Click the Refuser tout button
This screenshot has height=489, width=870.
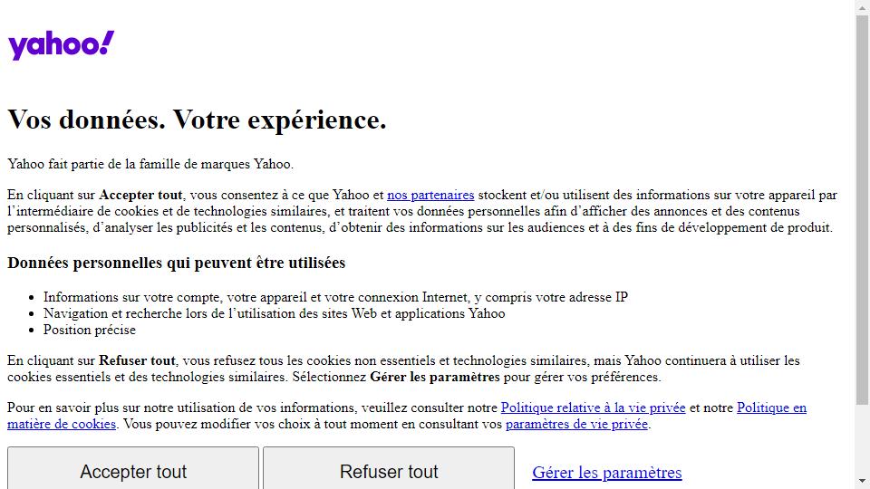(389, 468)
